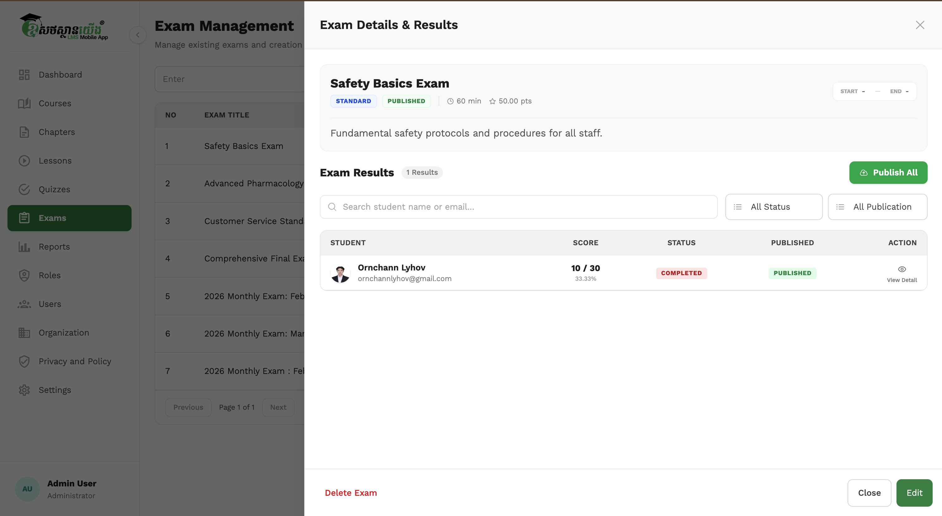Select the Chapters menu item

pyautogui.click(x=57, y=132)
